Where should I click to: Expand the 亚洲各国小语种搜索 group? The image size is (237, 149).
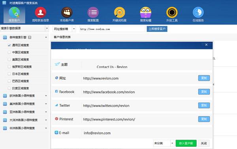point(46,112)
